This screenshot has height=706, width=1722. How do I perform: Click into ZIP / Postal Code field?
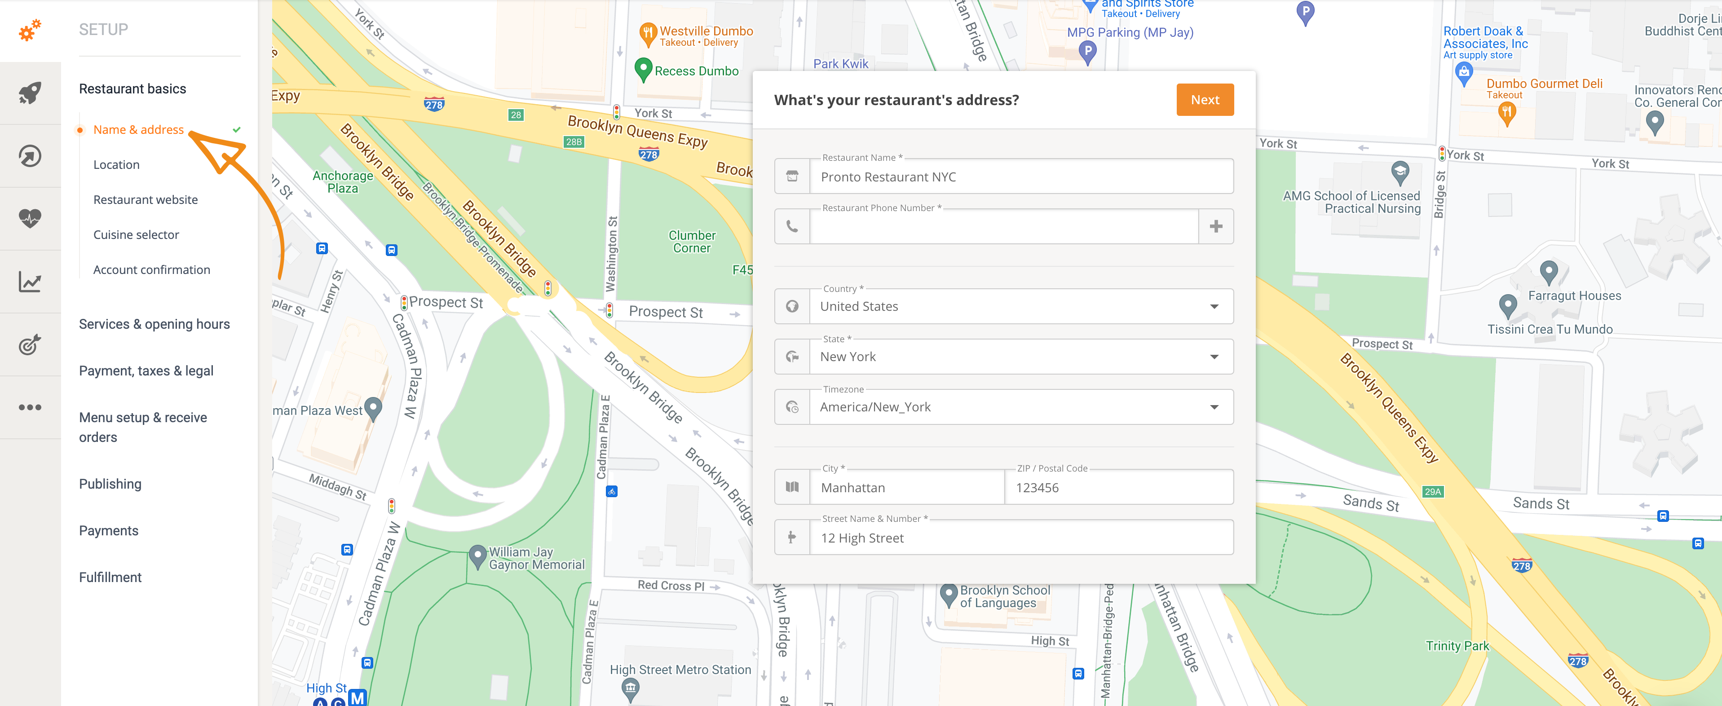(x=1119, y=487)
